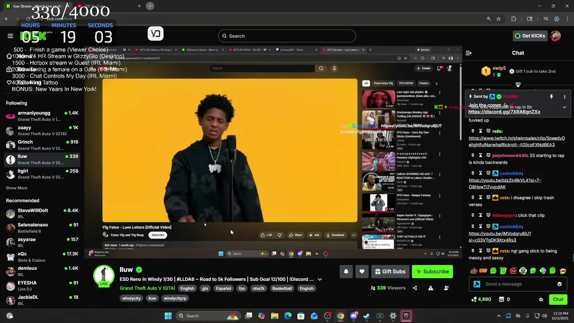View KICKs balance 4,890
This screenshot has height=323, width=574.
(x=481, y=299)
